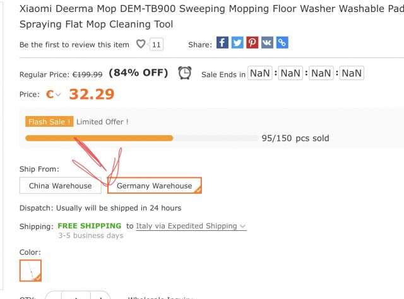
Task: Click the first NaN countdown box
Action: 260,73
